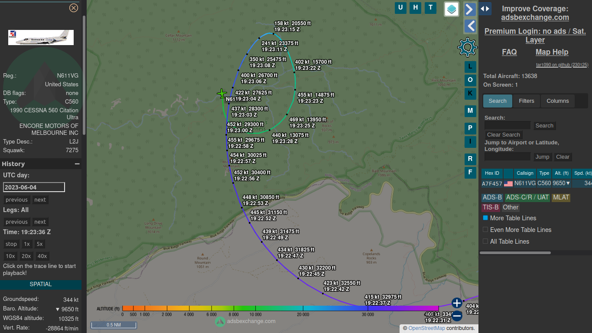Open the map layers selector

pos(452,9)
